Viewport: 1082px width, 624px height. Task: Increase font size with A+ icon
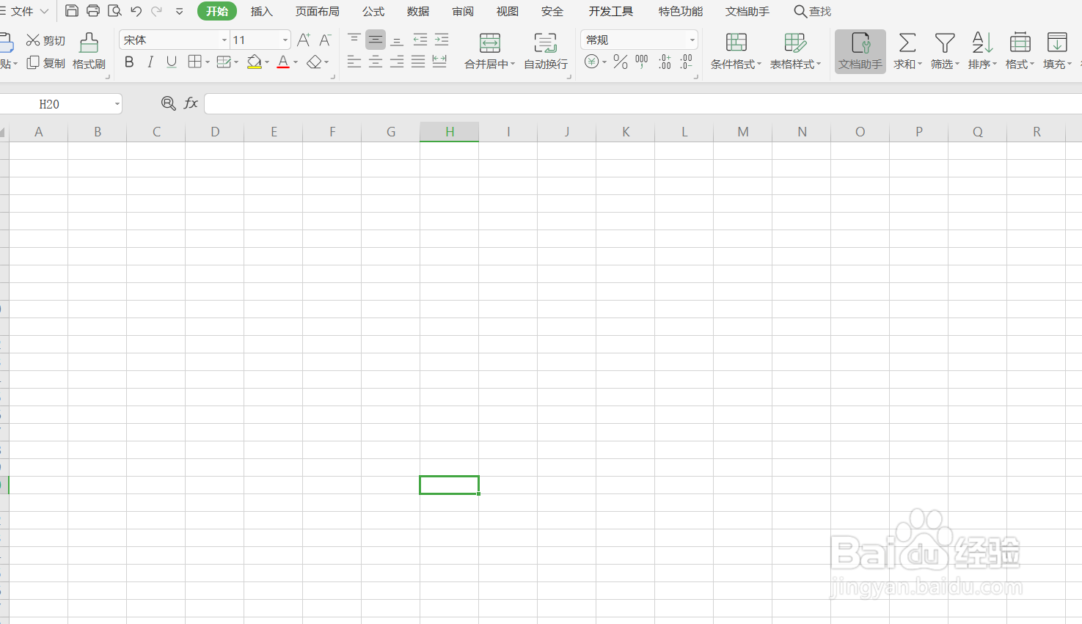point(304,40)
